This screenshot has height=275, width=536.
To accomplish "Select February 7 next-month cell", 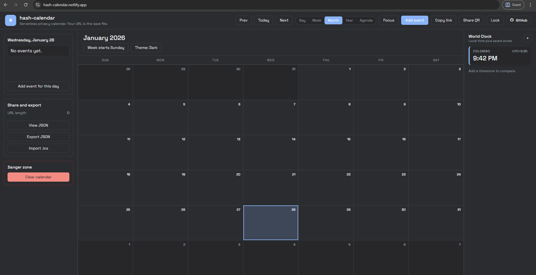I will coord(436,258).
